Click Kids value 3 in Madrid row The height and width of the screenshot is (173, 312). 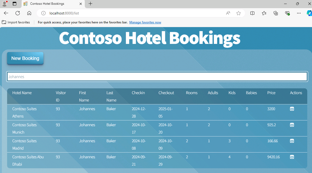tap(229, 141)
